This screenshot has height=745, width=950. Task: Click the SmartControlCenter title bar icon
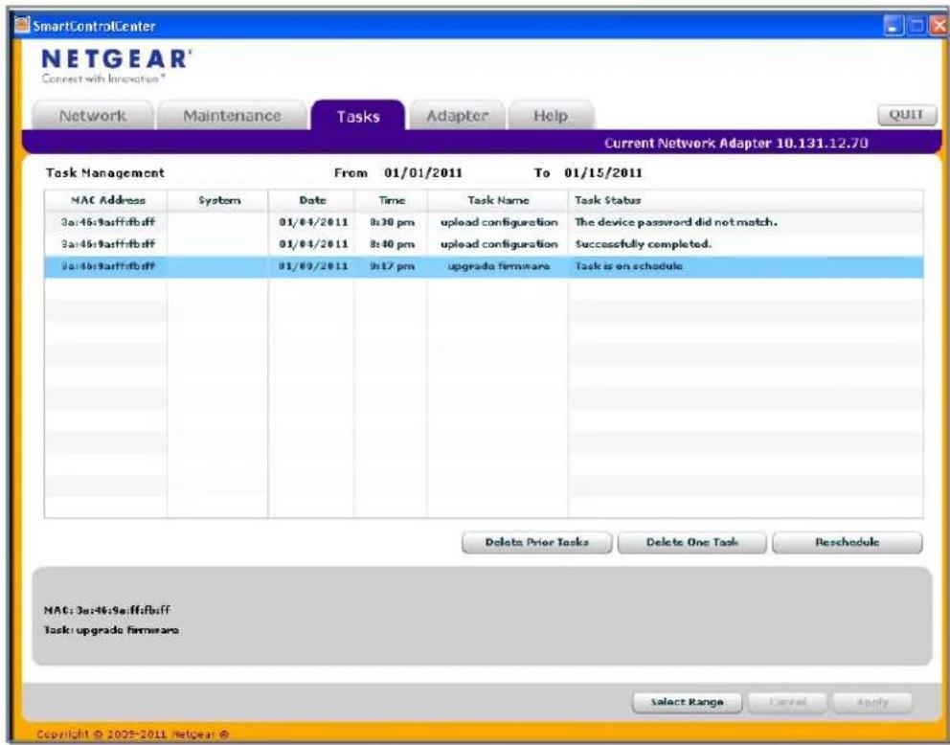coord(22,26)
